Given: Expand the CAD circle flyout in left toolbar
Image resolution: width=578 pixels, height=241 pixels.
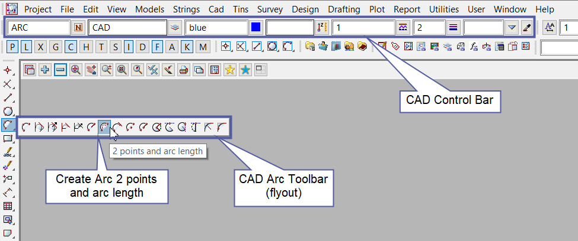Looking at the screenshot, I should pyautogui.click(x=8, y=111).
